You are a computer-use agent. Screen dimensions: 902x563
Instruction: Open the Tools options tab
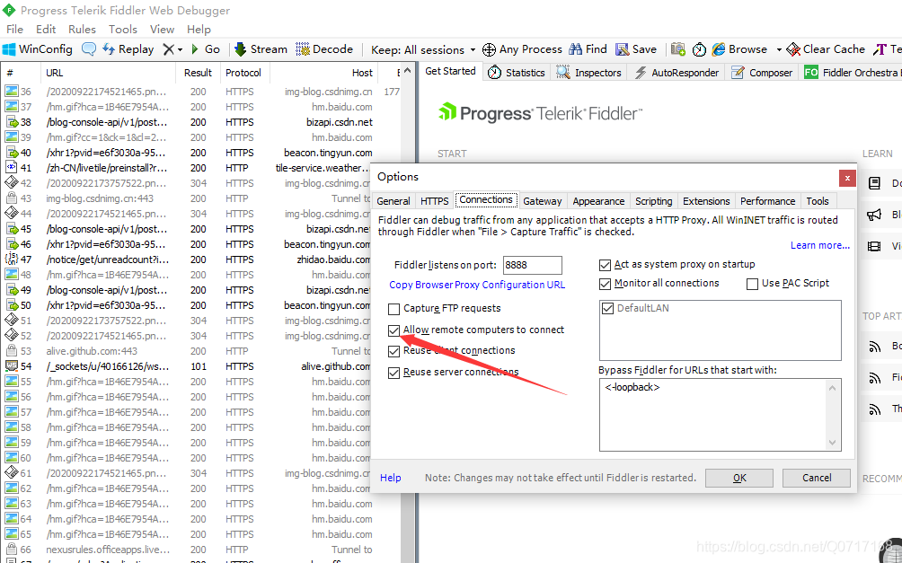pyautogui.click(x=817, y=201)
